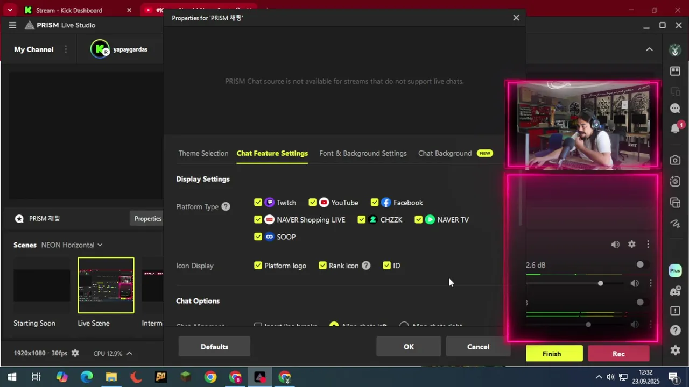Click the webcam preview in PRISM

tap(582, 125)
